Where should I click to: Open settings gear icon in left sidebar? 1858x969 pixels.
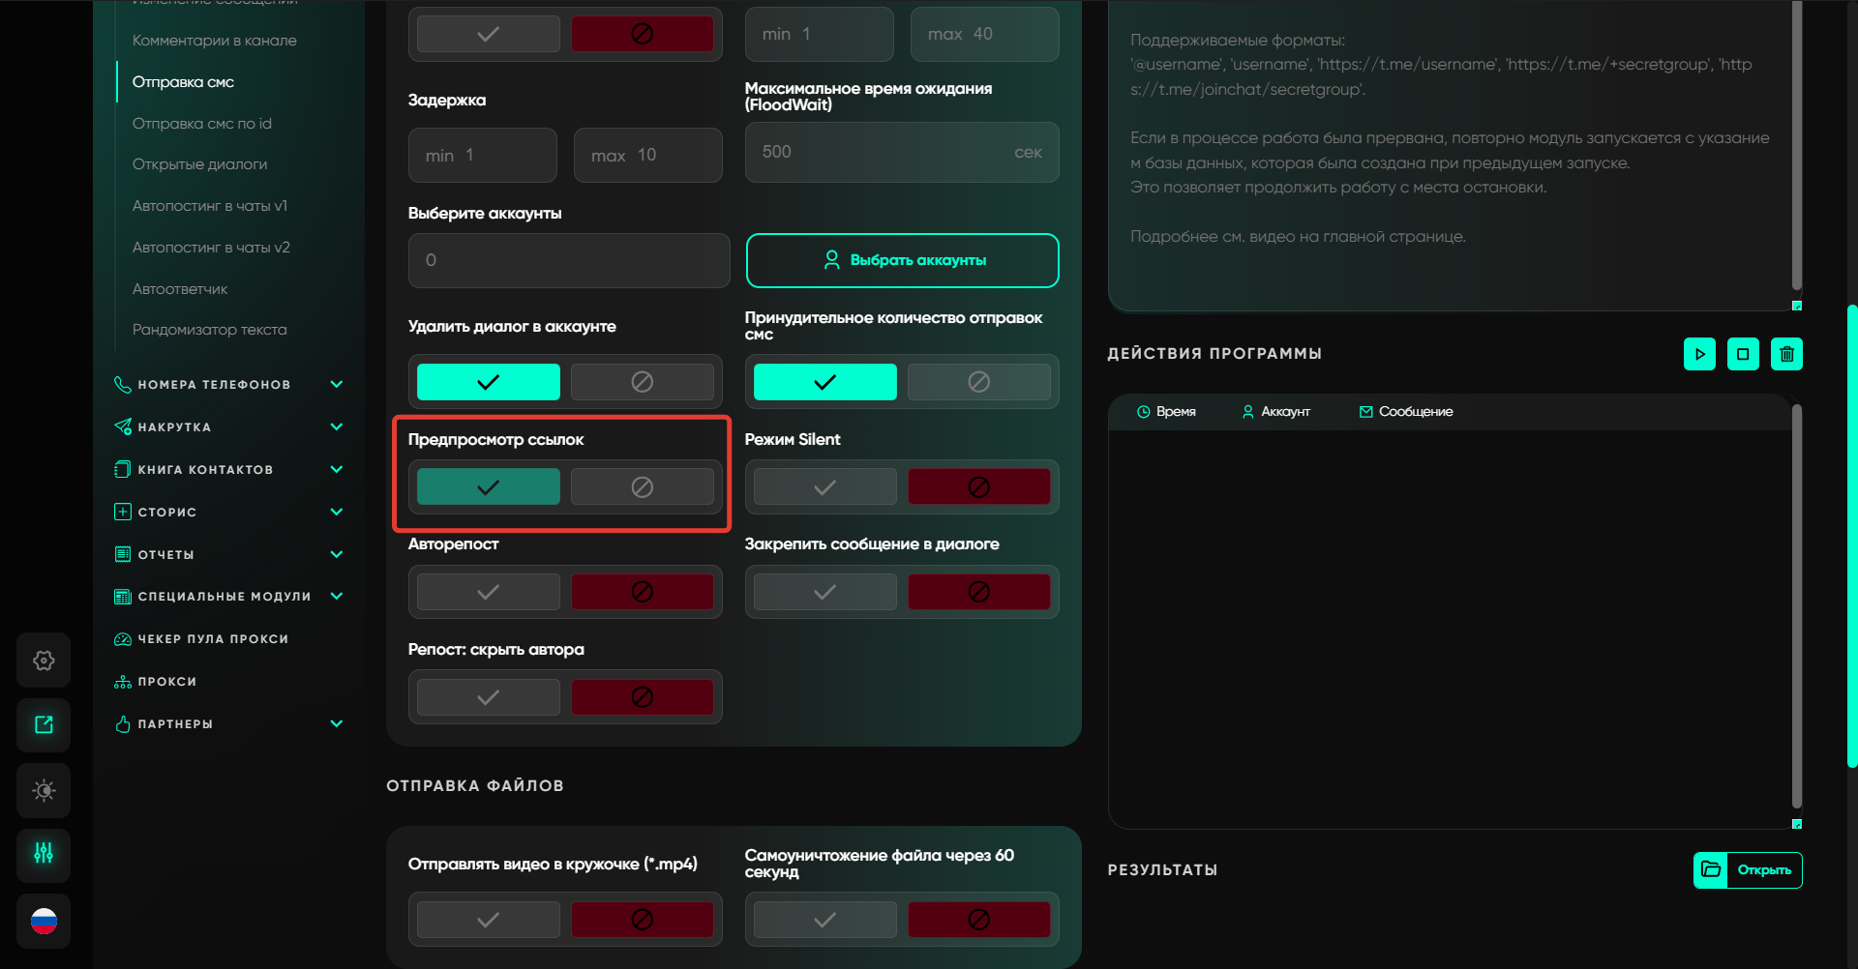(x=44, y=661)
